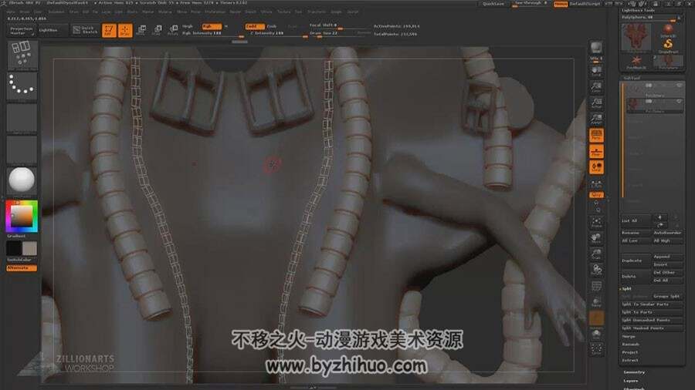Select the large character tool thumbnail
Screen dimensions: 695x390
point(636,38)
